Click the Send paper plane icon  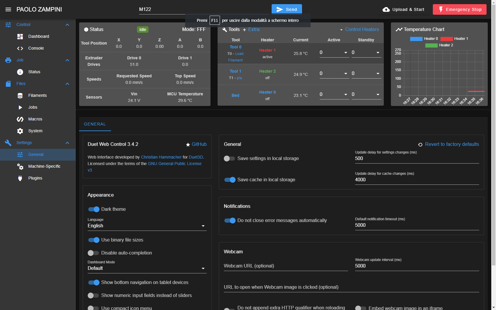click(280, 10)
